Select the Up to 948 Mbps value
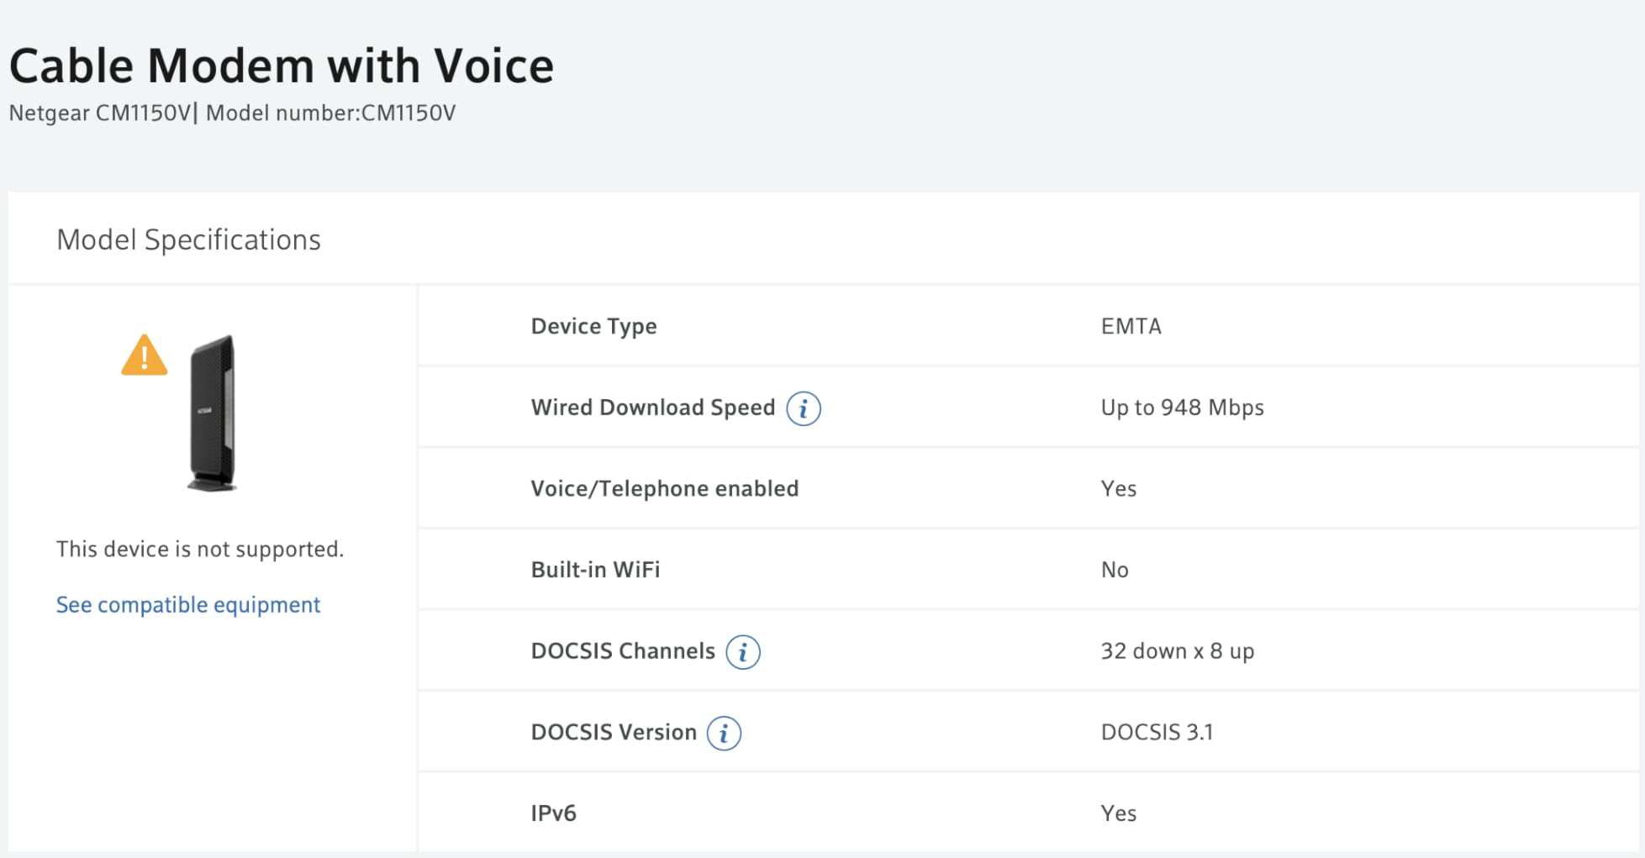The height and width of the screenshot is (858, 1645). pos(1183,408)
